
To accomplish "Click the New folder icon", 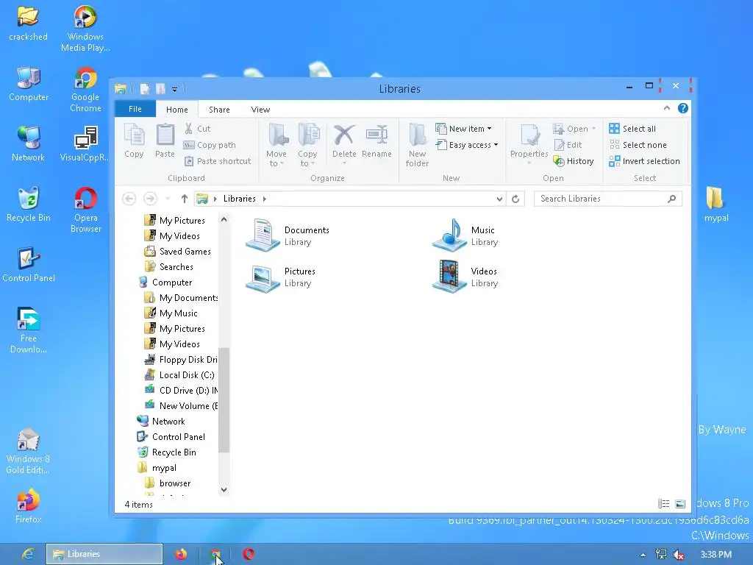I will 417,145.
